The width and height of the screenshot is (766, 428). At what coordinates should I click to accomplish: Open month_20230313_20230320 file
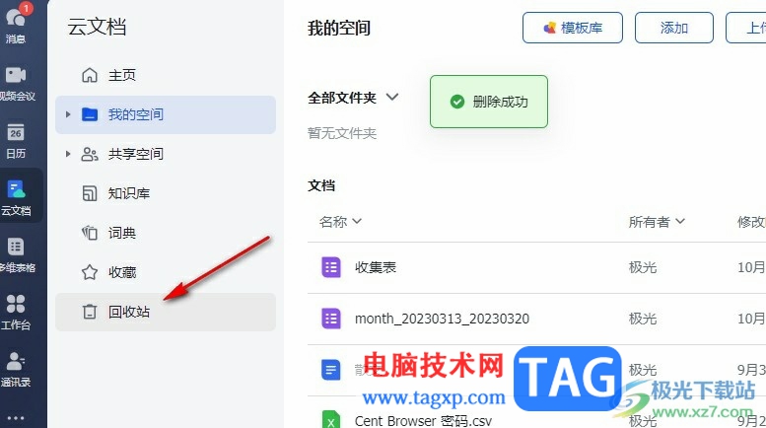click(442, 319)
